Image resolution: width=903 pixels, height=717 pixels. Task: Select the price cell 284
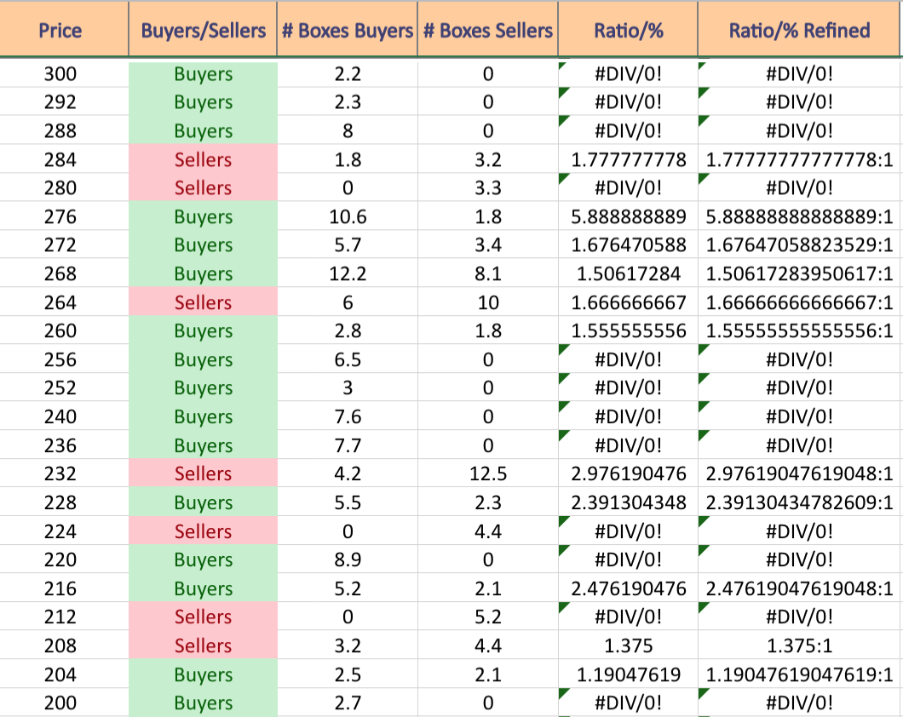pyautogui.click(x=60, y=159)
